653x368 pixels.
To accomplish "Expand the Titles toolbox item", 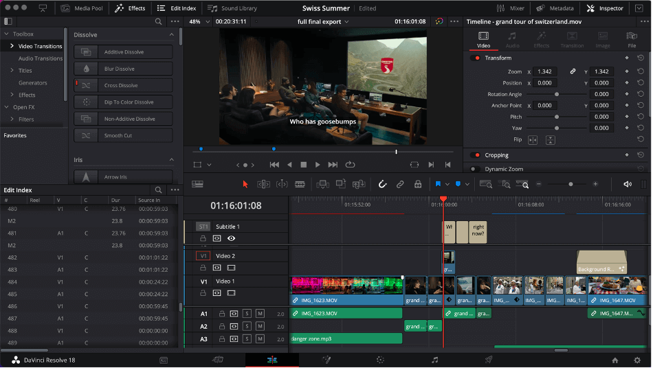I will click(x=12, y=71).
